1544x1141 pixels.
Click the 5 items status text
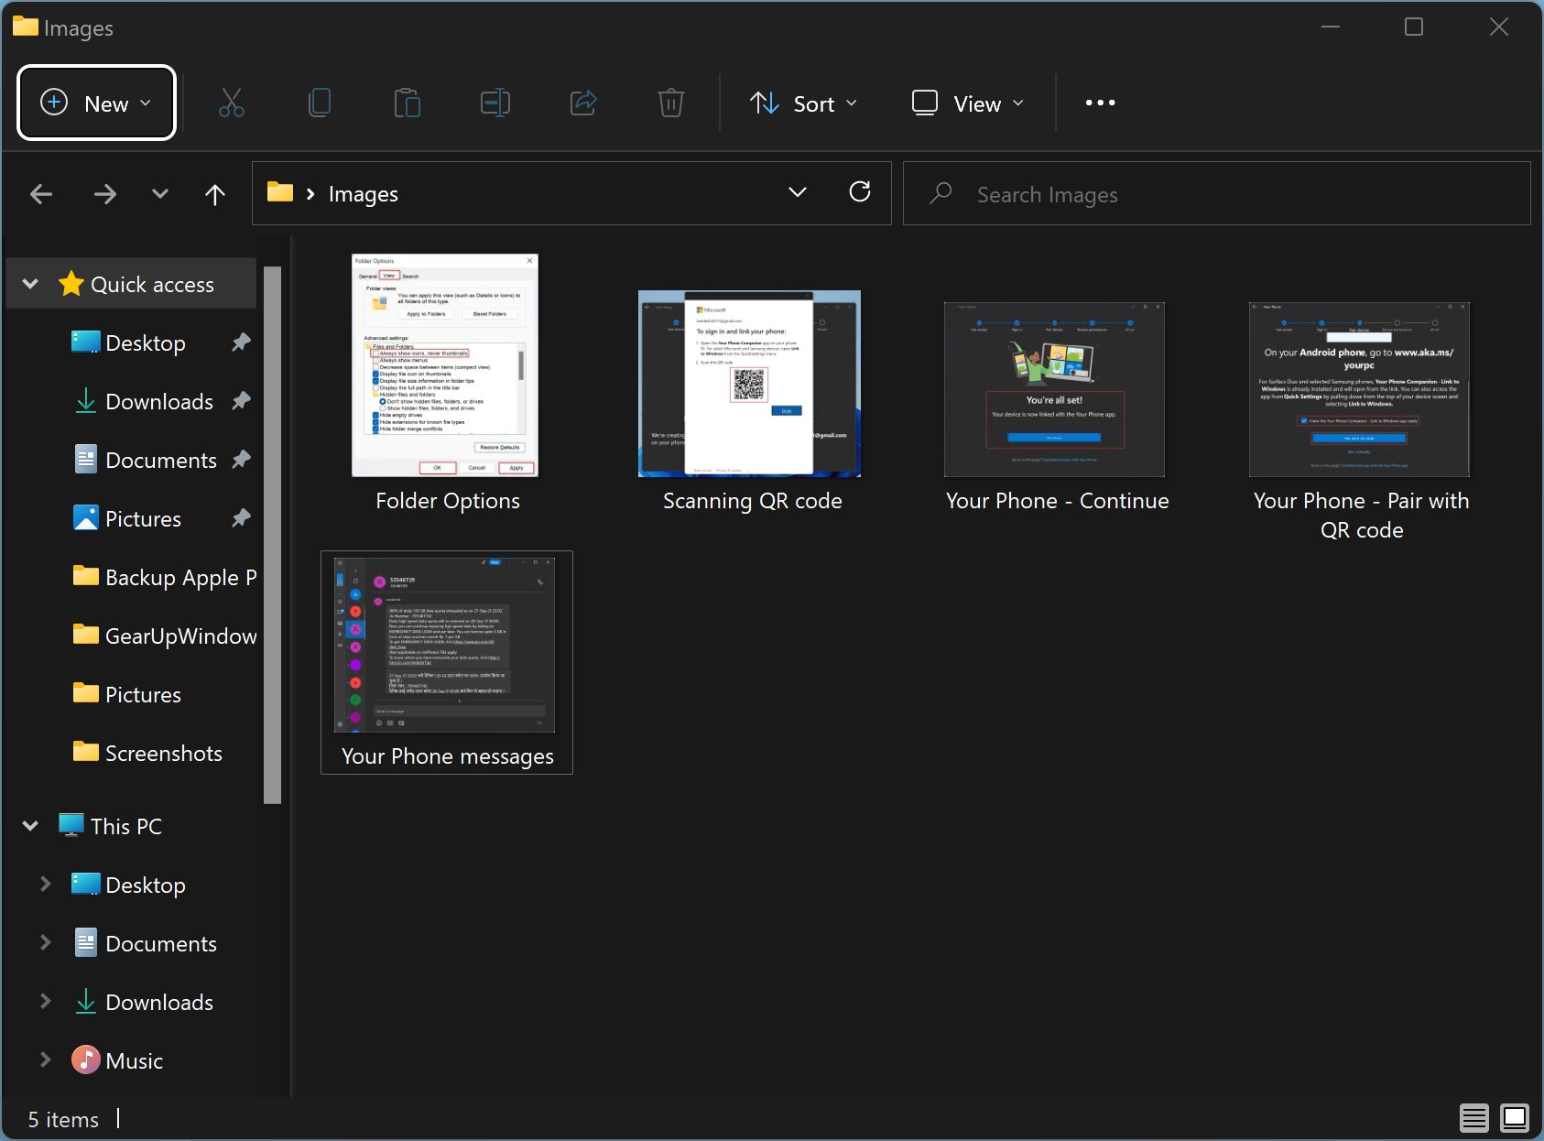click(63, 1119)
